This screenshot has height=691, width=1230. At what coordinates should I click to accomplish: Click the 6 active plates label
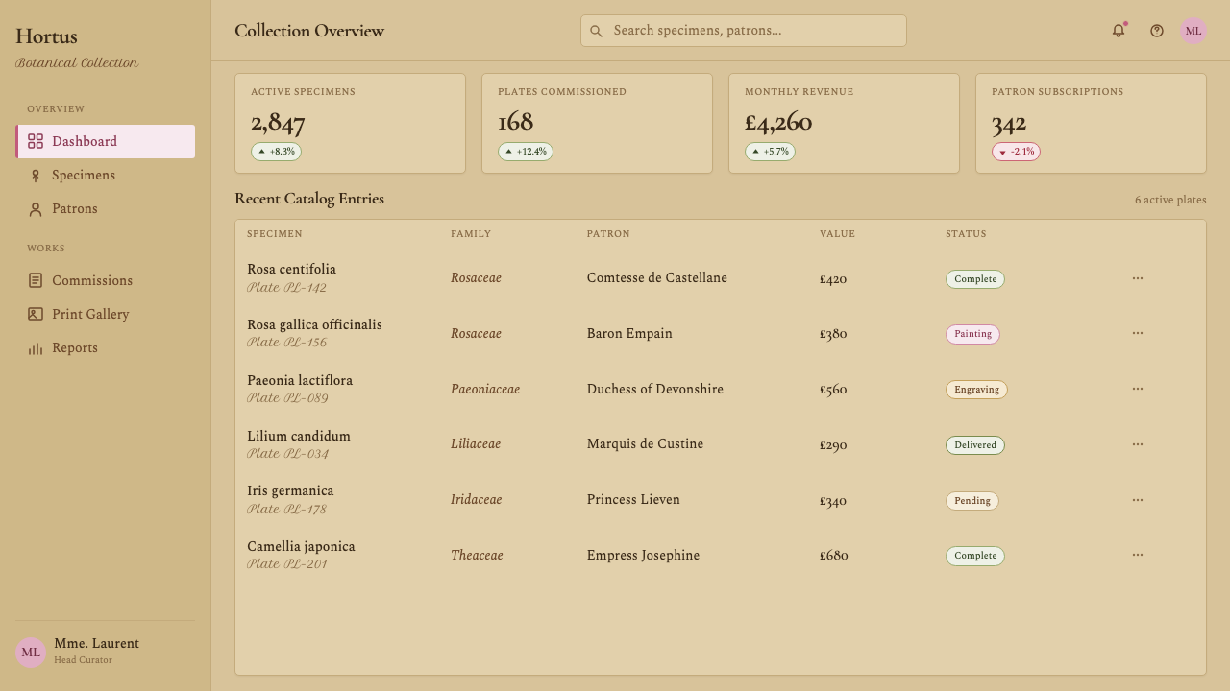pyautogui.click(x=1170, y=201)
